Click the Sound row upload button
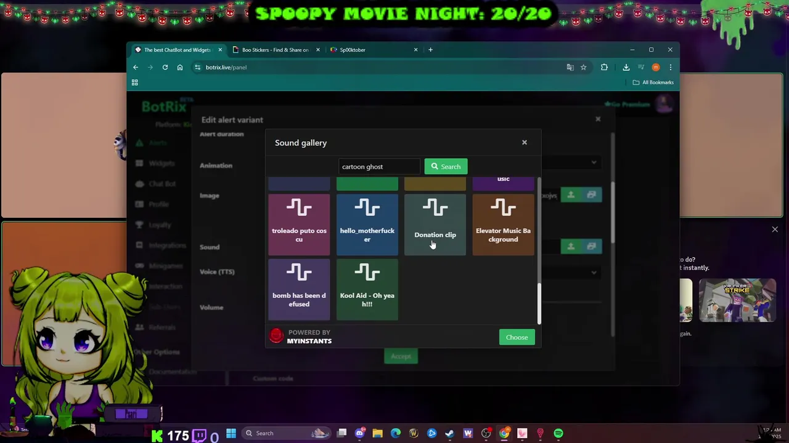This screenshot has height=443, width=789. [x=571, y=246]
